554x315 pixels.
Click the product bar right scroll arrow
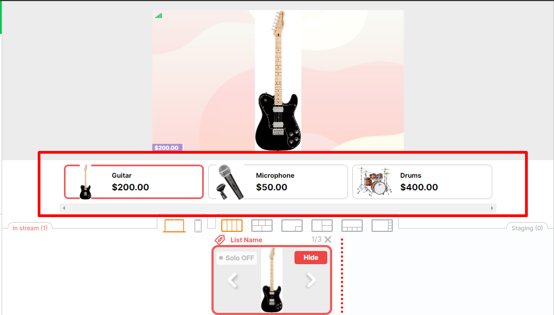point(492,208)
